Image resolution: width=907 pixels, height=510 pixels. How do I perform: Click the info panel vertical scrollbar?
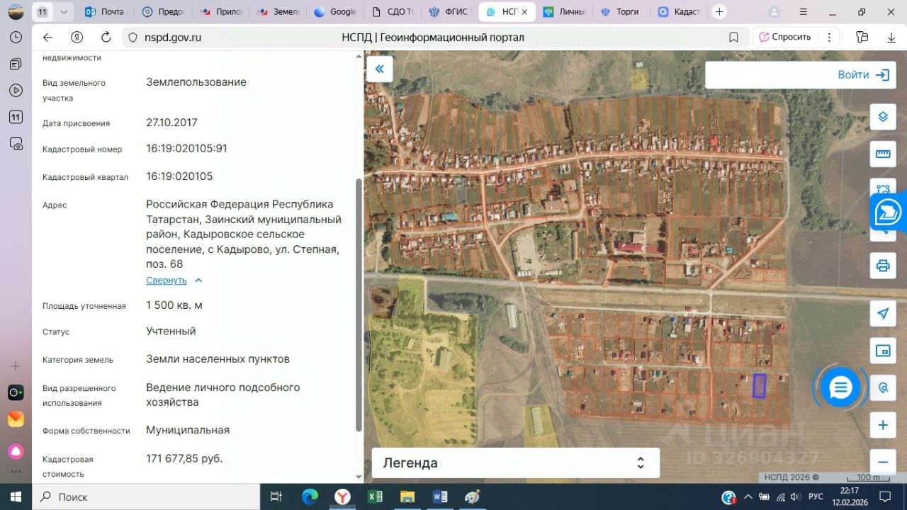359,305
